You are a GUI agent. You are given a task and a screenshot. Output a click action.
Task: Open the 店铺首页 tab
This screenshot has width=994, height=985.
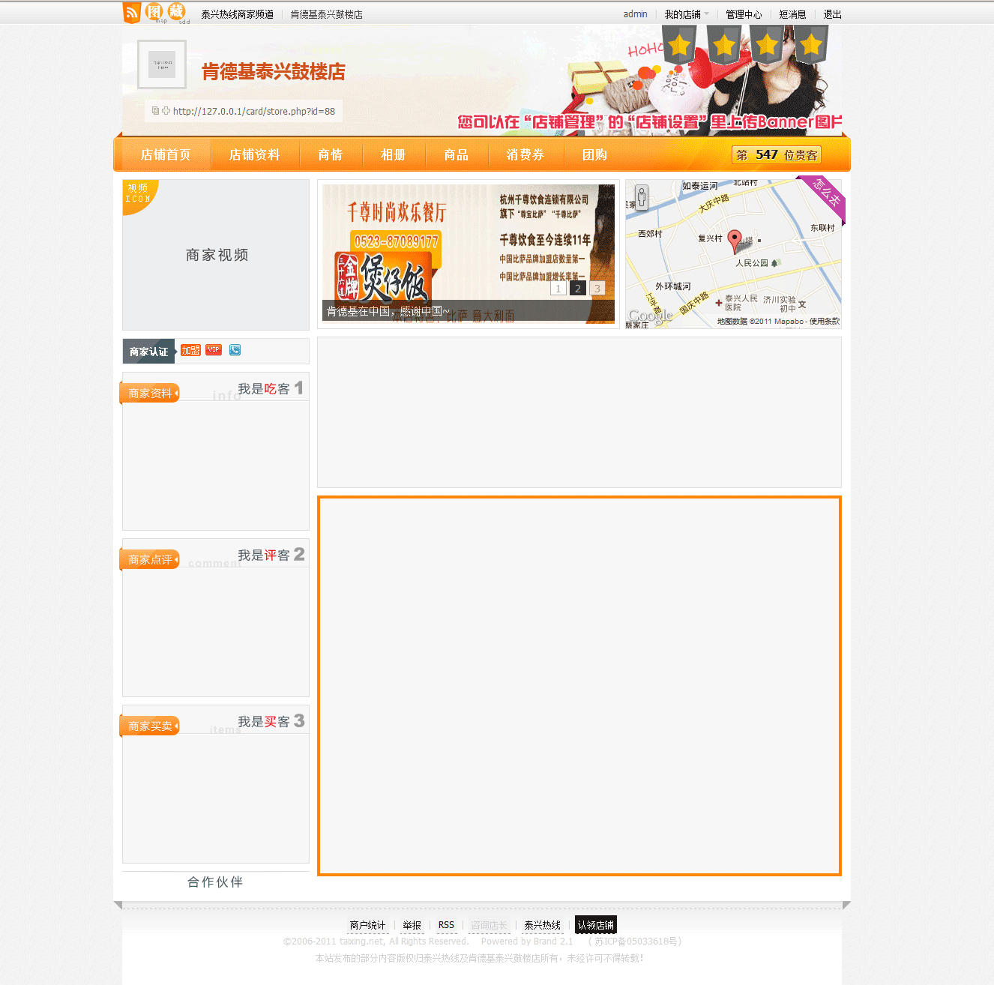[x=166, y=154]
